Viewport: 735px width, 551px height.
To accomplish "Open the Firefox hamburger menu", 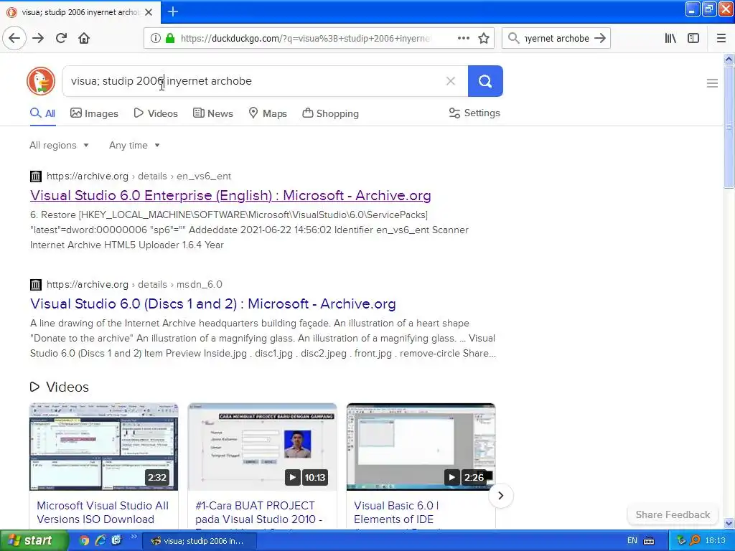I will 721,38.
